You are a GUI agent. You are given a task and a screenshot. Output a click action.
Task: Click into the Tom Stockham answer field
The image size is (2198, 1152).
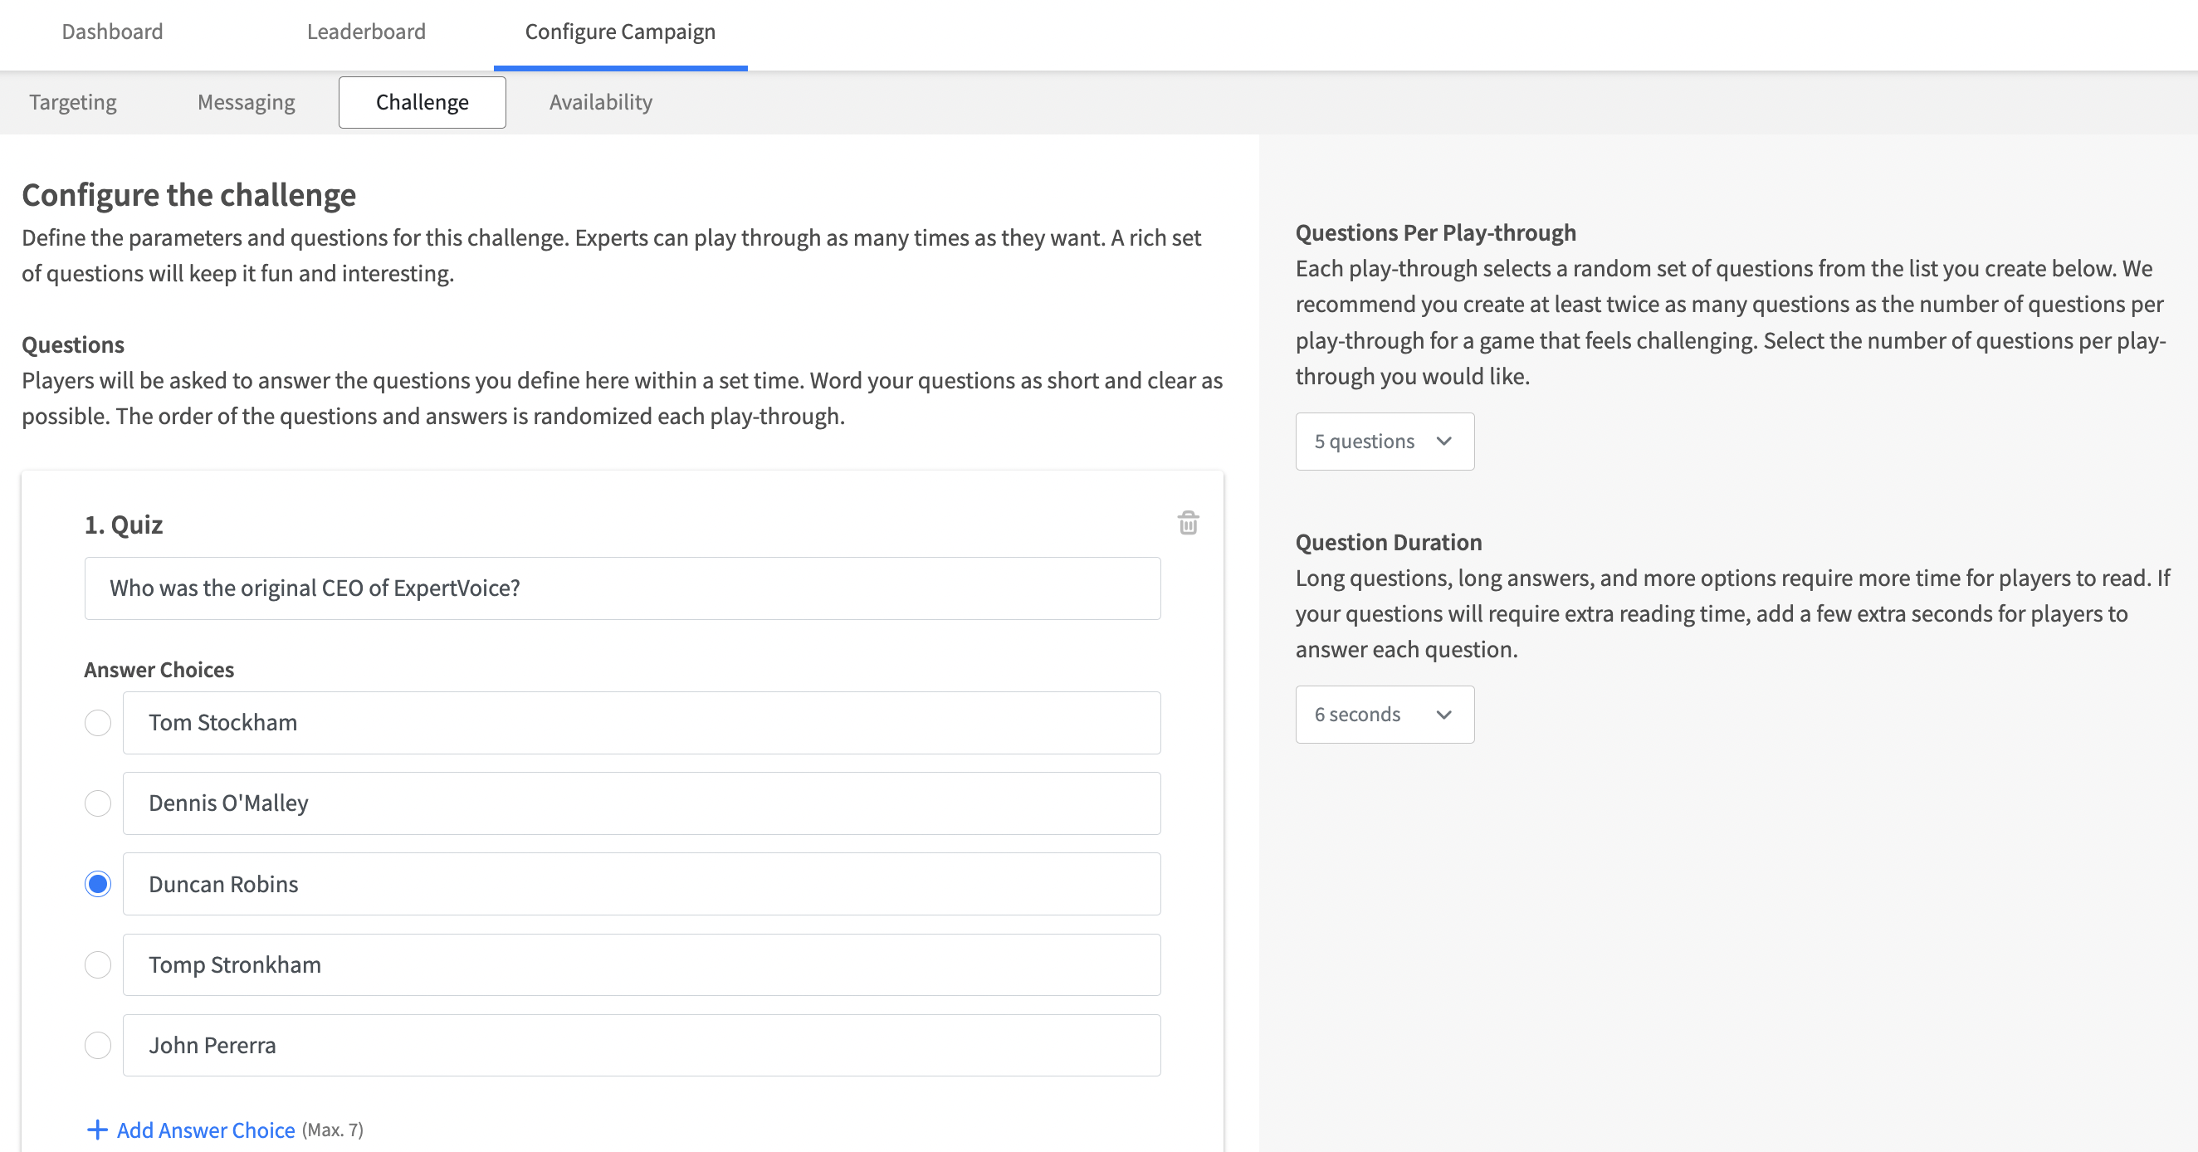tap(641, 723)
